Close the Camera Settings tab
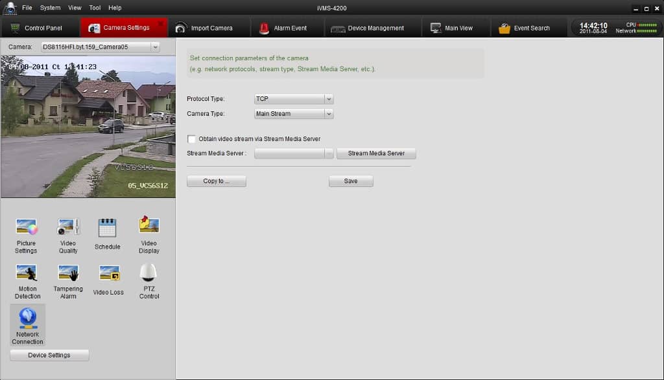The image size is (664, 380). 161,23
